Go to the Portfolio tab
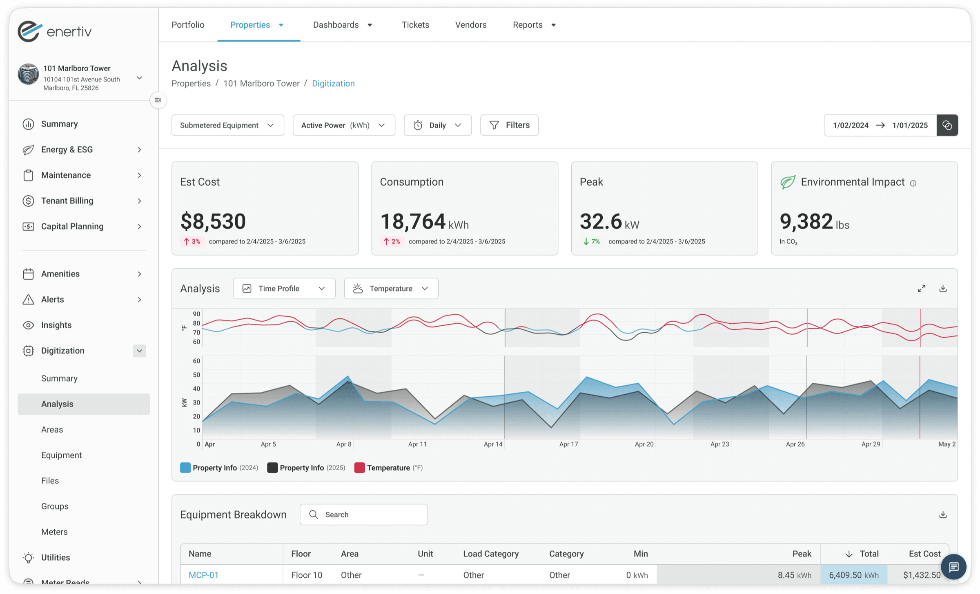 click(x=188, y=25)
